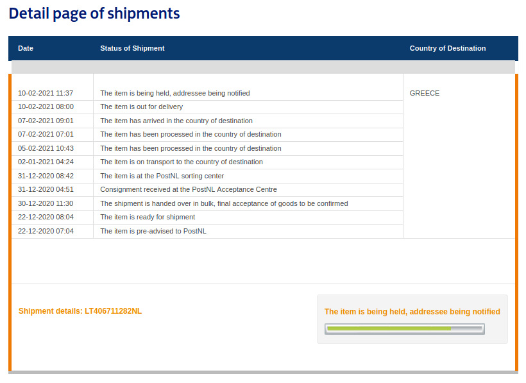Click 'item is pre-advised to PostNL' row
526x383 pixels.
(x=153, y=231)
